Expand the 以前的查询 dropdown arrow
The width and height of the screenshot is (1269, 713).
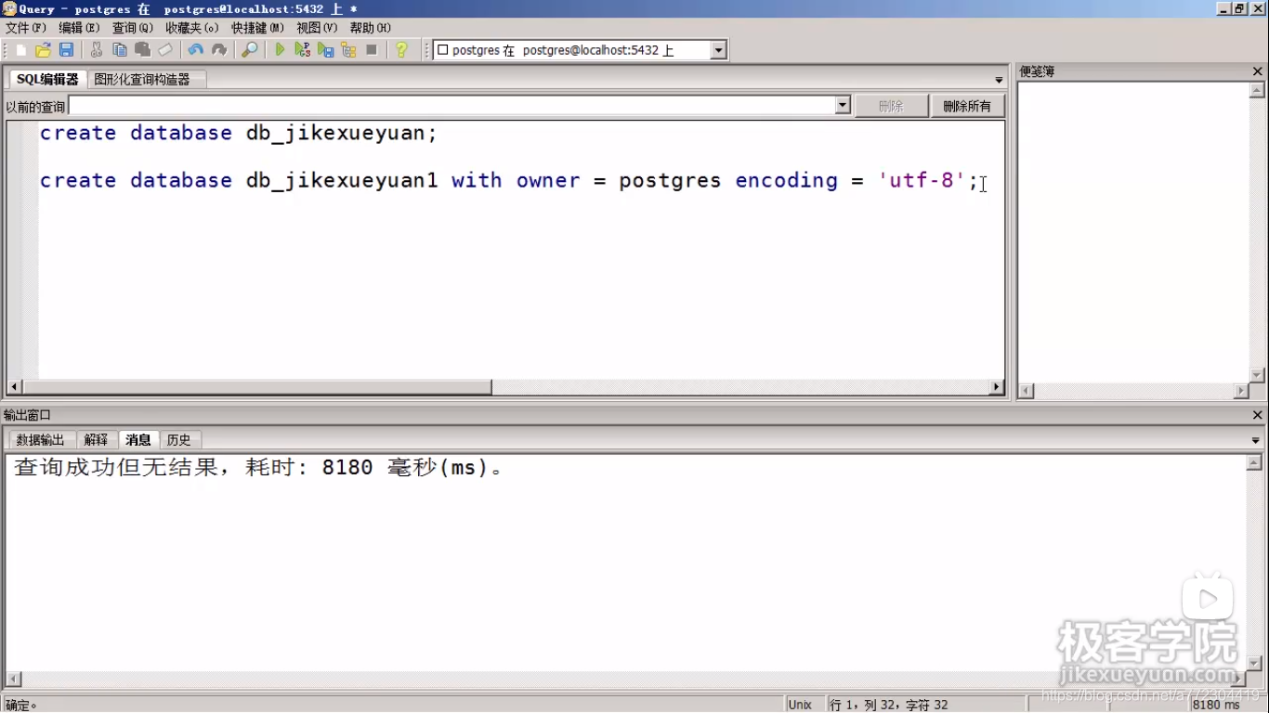point(843,106)
